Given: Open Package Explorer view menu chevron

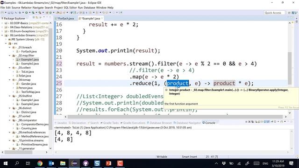Looking at the screenshot, I should pyautogui.click(x=44, y=17).
